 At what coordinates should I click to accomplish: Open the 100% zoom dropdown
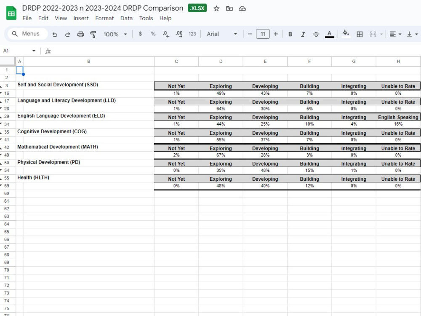tap(115, 34)
